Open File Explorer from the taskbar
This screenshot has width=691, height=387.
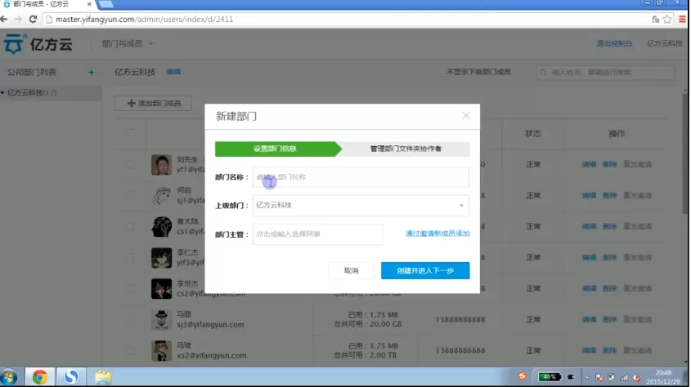[x=103, y=377]
